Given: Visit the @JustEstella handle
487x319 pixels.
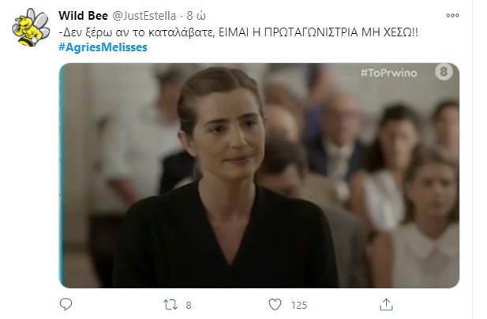Looking at the screenshot, I should pos(144,16).
